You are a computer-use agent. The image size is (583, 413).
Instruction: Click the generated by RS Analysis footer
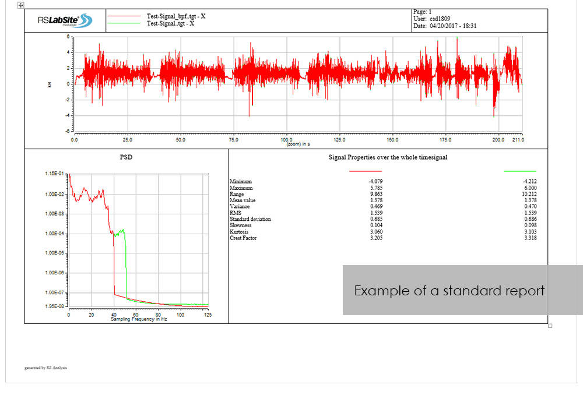[45, 368]
